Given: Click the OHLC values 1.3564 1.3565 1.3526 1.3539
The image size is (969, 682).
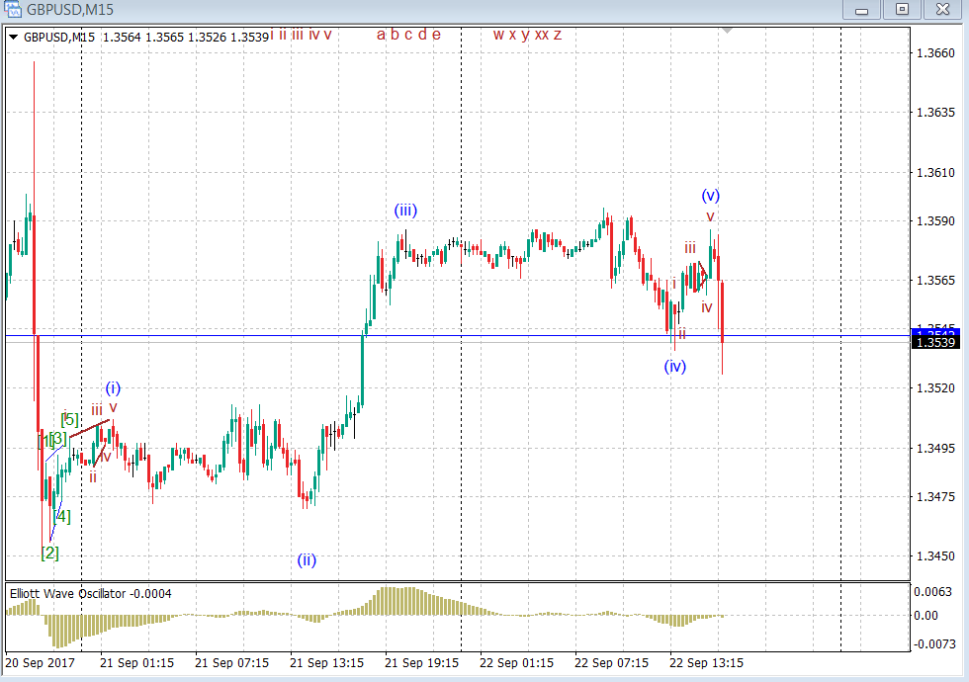Looking at the screenshot, I should [186, 38].
